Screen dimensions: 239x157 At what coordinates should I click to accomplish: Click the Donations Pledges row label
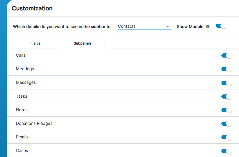click(x=34, y=123)
